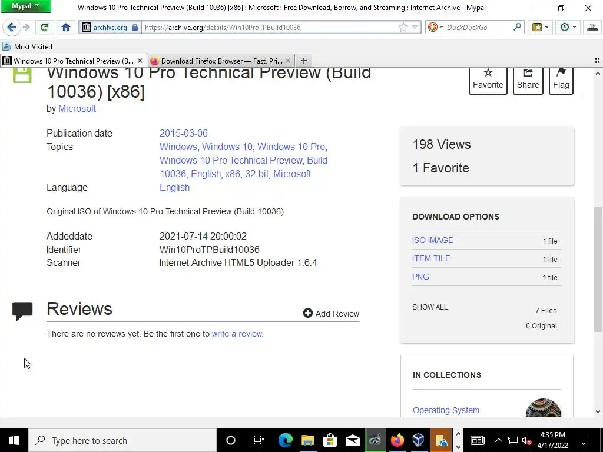Open the Mail app on taskbar
603x452 pixels.
click(x=352, y=440)
